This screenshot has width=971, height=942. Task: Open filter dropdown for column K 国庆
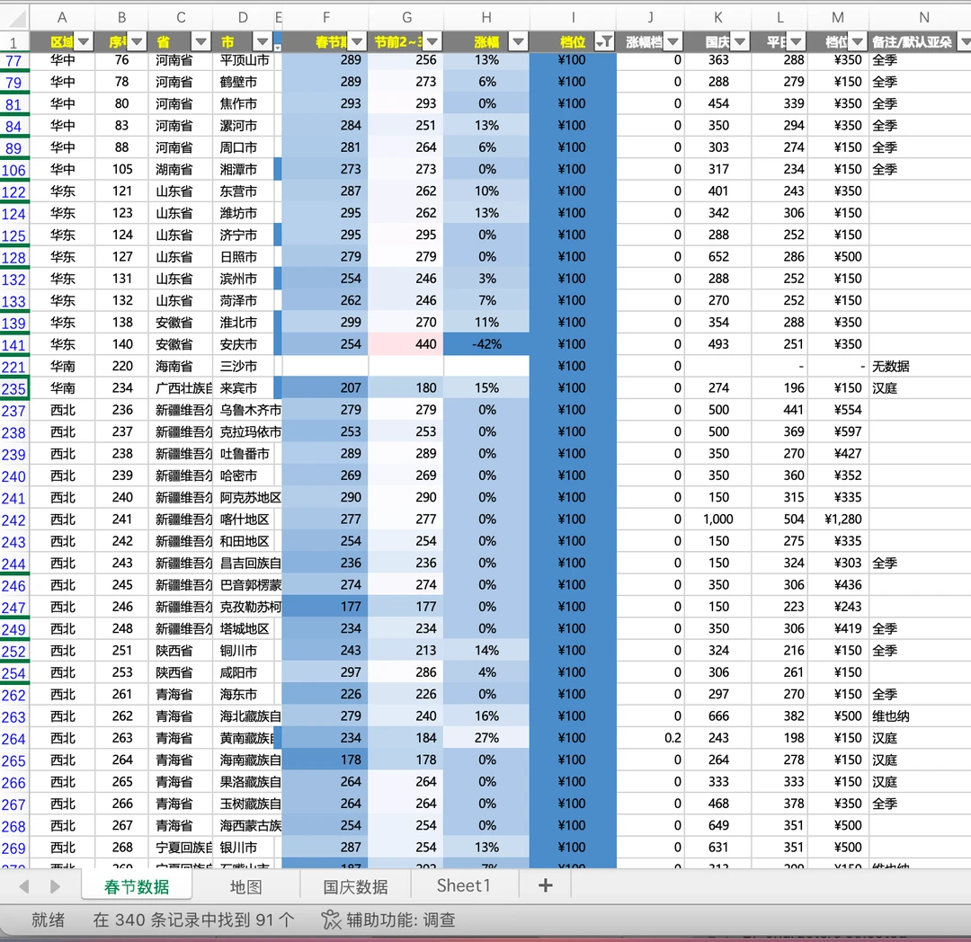739,42
